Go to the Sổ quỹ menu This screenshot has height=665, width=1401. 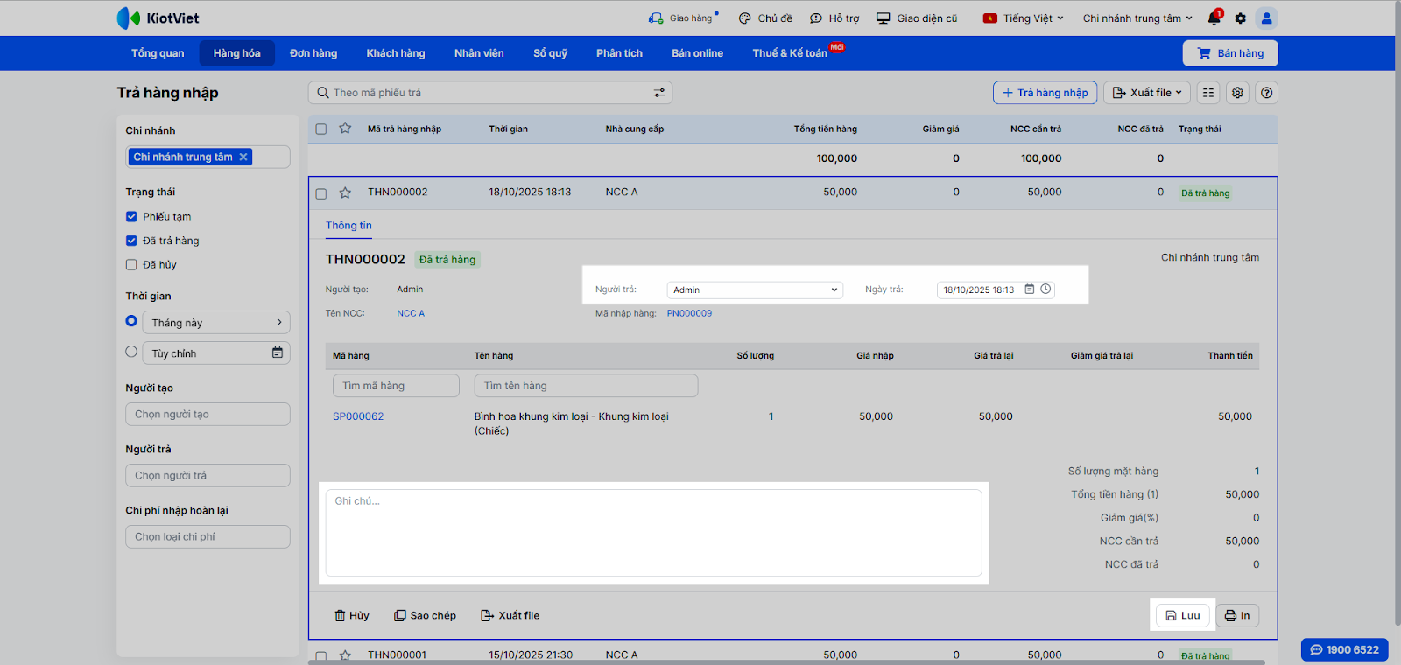coord(550,53)
